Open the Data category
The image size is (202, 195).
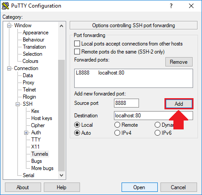click(x=28, y=75)
